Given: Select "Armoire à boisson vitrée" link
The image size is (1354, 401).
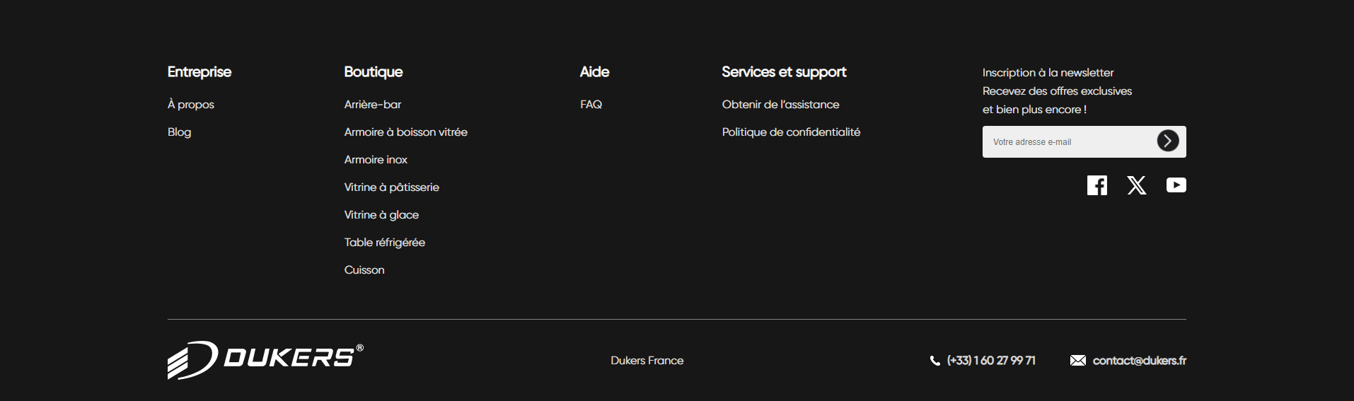Looking at the screenshot, I should click(x=405, y=132).
